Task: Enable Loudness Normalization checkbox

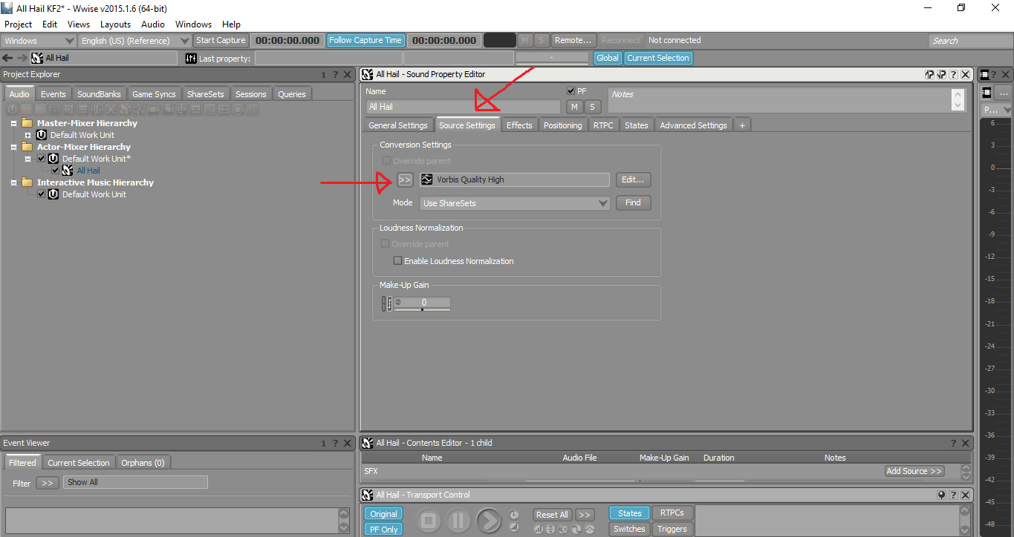Action: pos(397,261)
